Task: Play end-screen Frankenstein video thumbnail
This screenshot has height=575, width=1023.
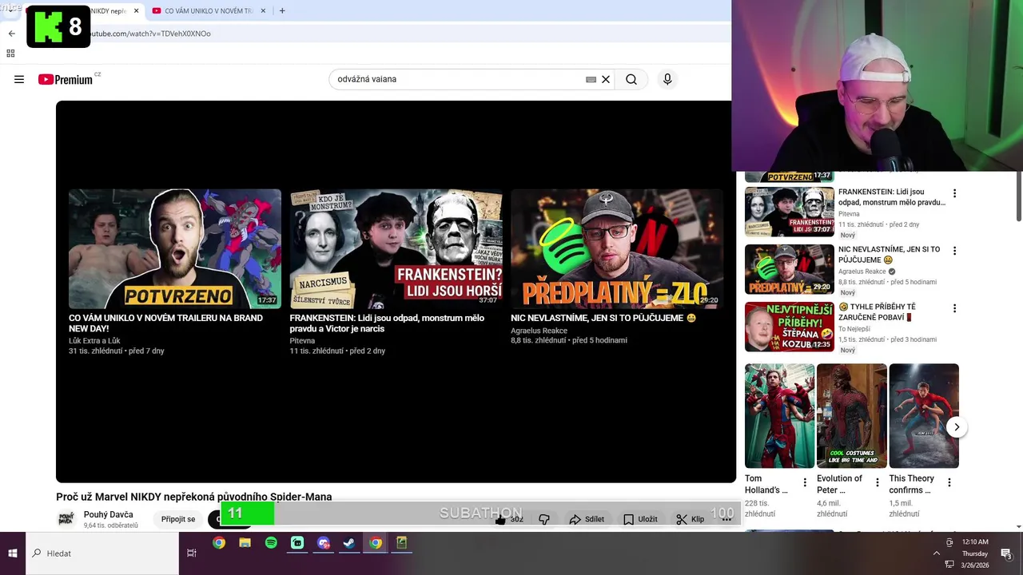Action: tap(396, 248)
